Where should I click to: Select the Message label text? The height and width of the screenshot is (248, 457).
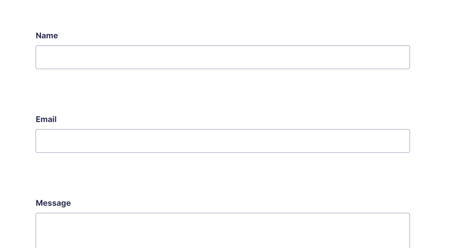[x=53, y=203]
